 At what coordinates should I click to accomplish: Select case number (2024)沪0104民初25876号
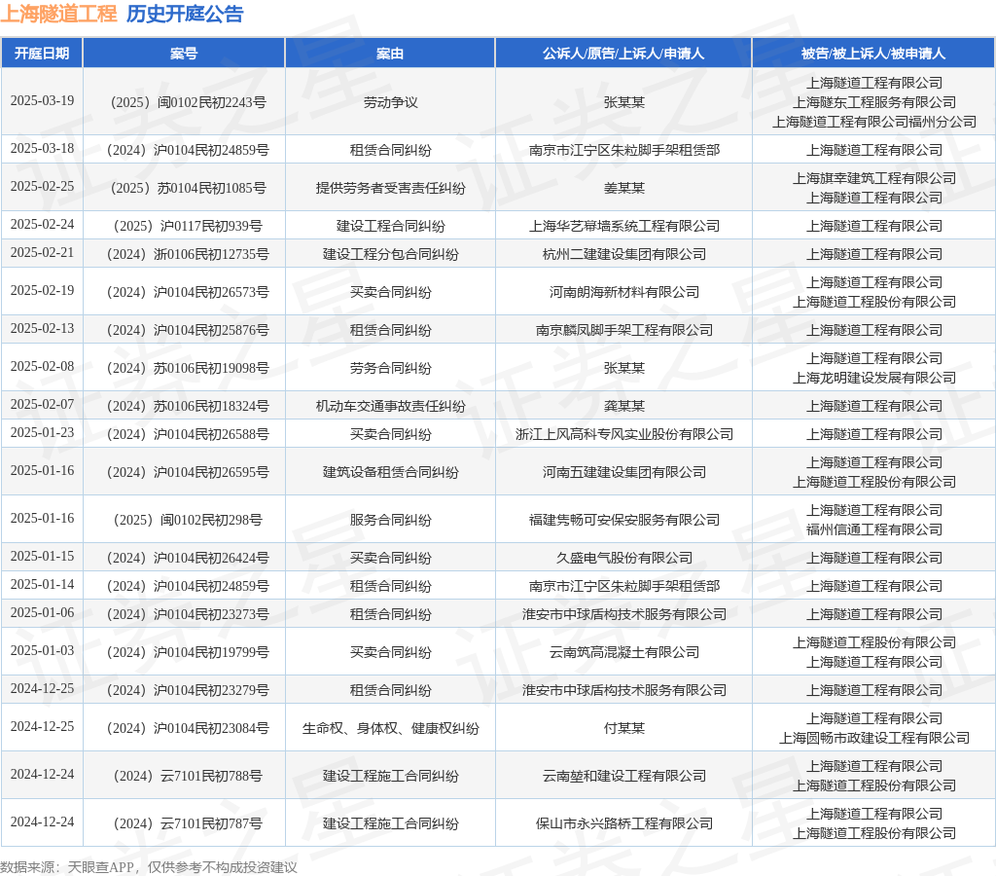pos(188,330)
